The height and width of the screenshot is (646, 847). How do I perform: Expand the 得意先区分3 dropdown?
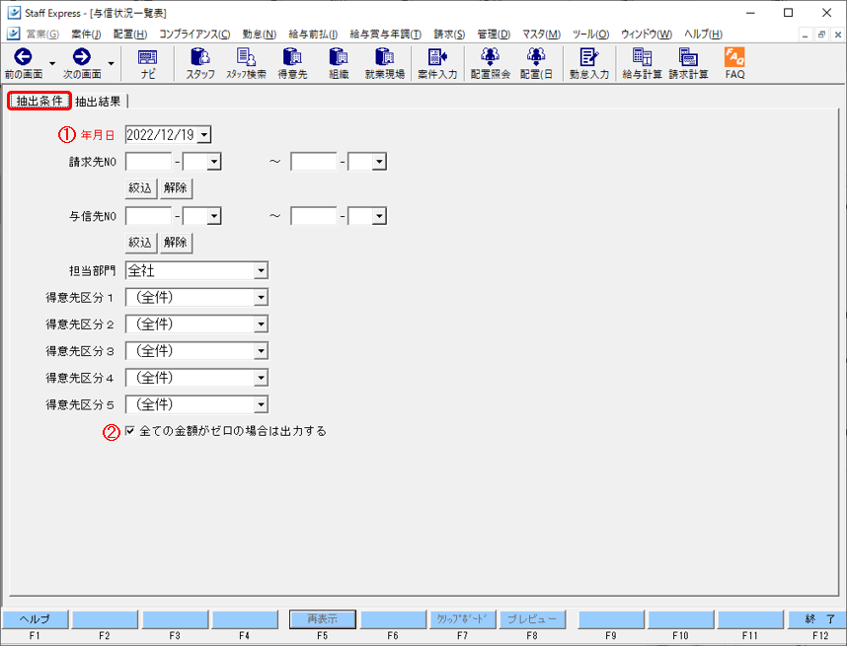point(261,351)
